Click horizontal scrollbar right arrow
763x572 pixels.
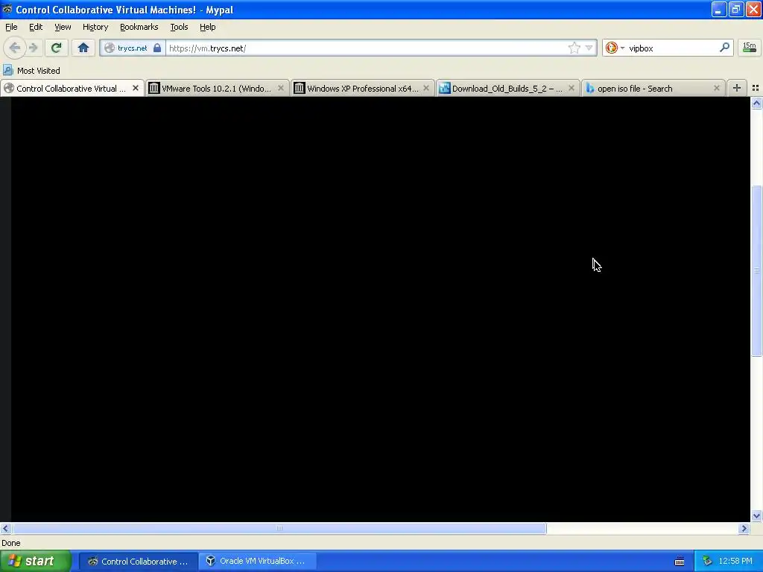[744, 528]
